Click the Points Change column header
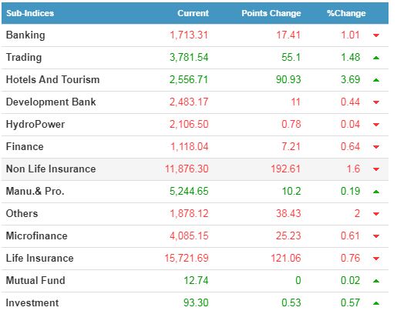 click(x=271, y=13)
